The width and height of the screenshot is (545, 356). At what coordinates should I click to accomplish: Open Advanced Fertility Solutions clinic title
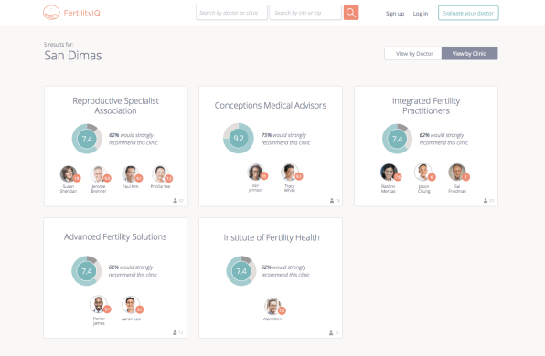tap(115, 236)
